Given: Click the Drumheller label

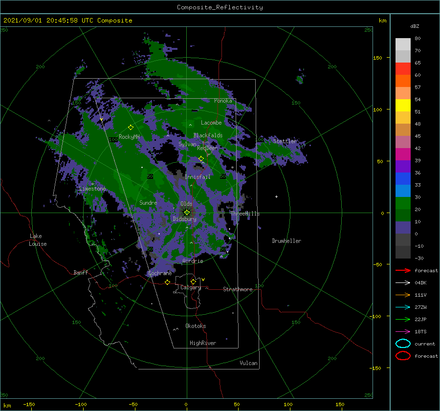Looking at the screenshot, I should [286, 241].
